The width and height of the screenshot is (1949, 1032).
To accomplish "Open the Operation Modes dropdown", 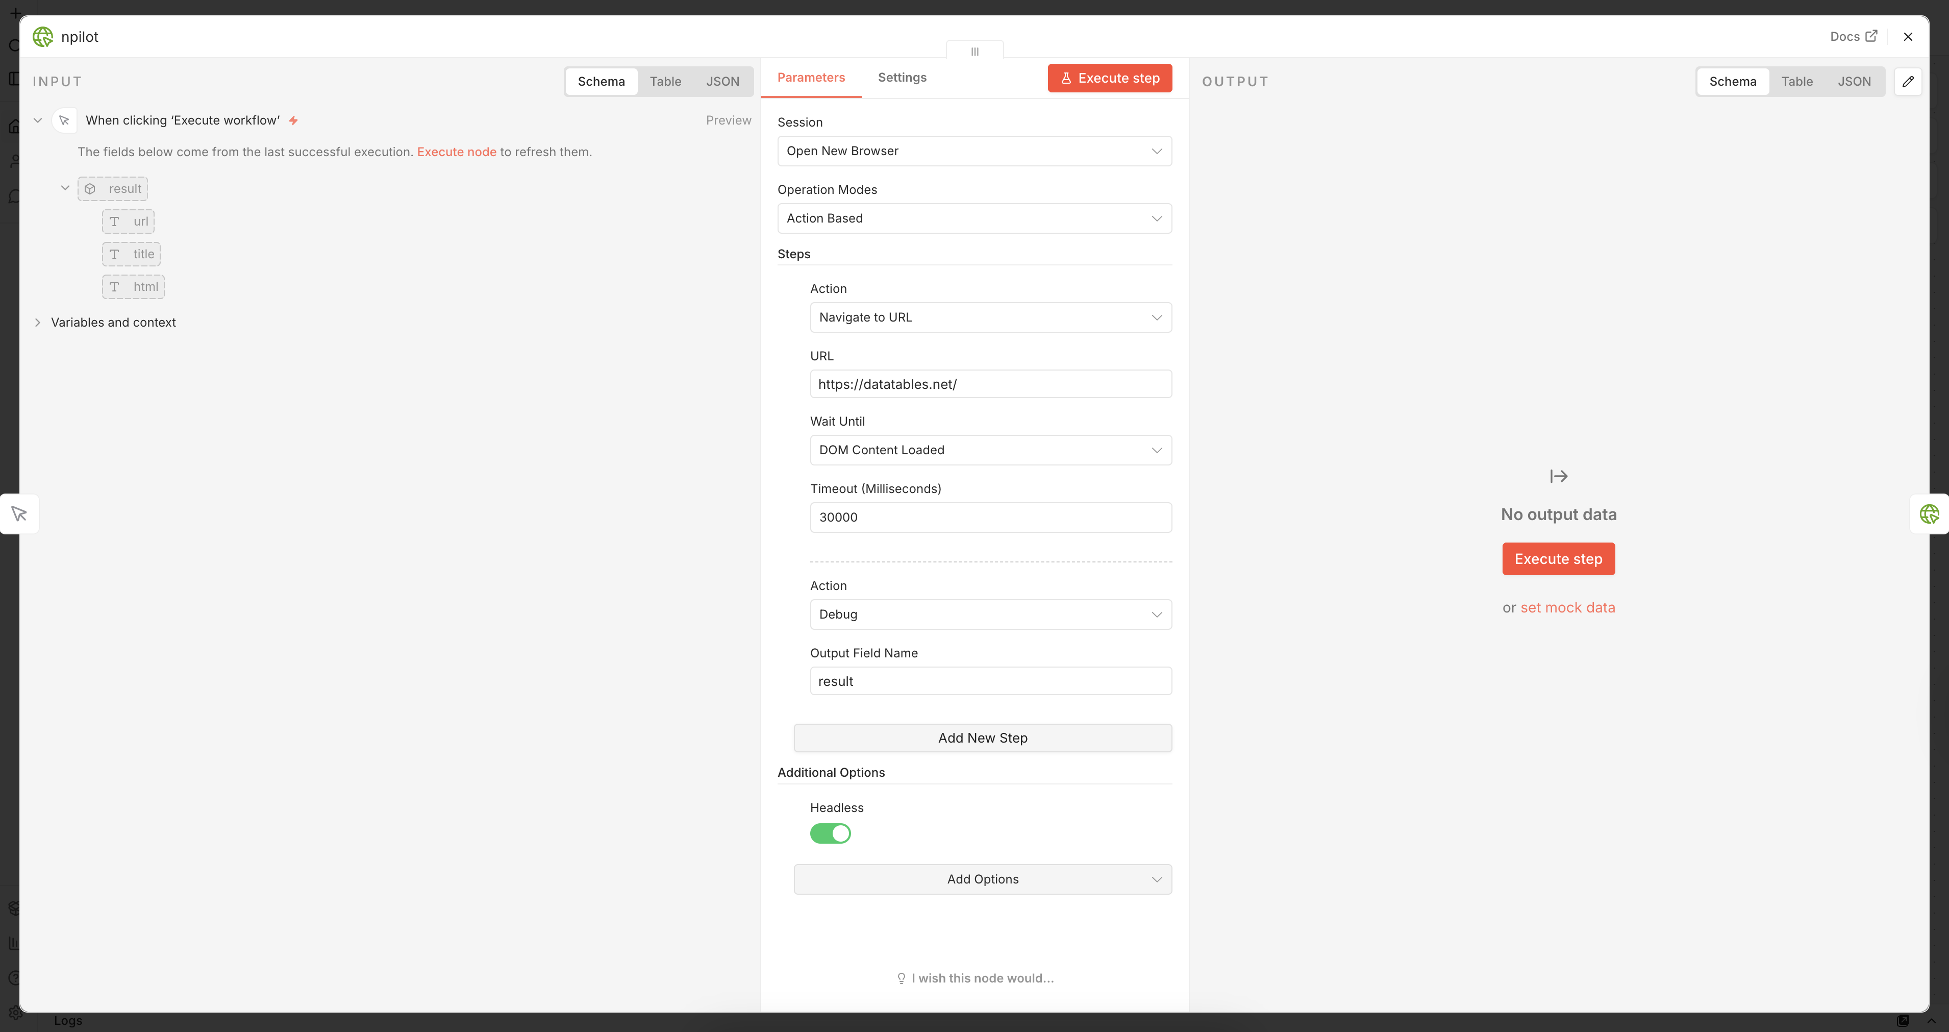I will click(x=975, y=218).
